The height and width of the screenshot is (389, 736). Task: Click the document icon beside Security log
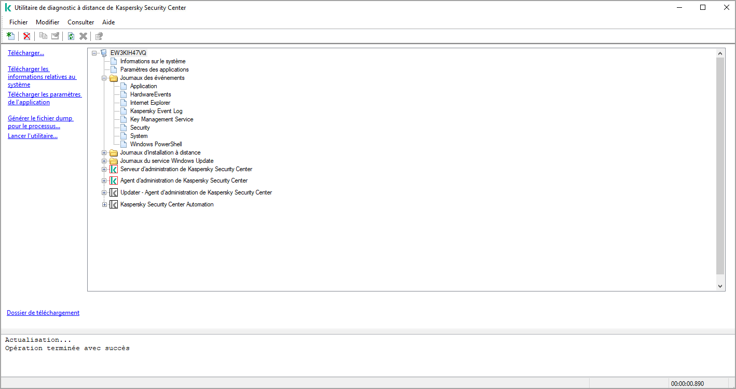[124, 128]
